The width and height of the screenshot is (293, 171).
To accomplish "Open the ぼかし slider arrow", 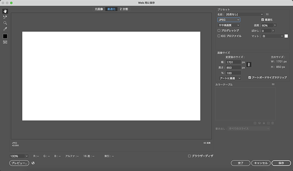I will click(x=273, y=31).
